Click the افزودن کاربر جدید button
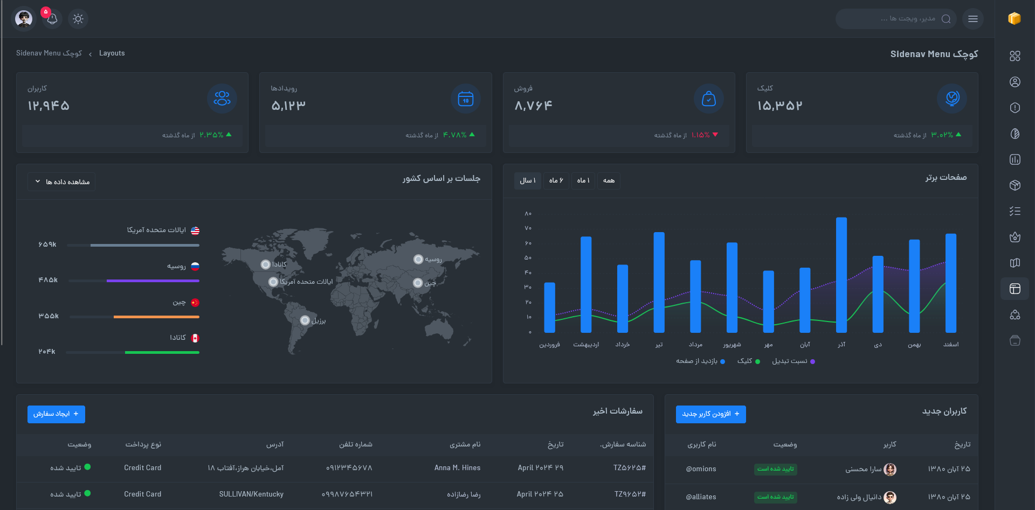 711,414
